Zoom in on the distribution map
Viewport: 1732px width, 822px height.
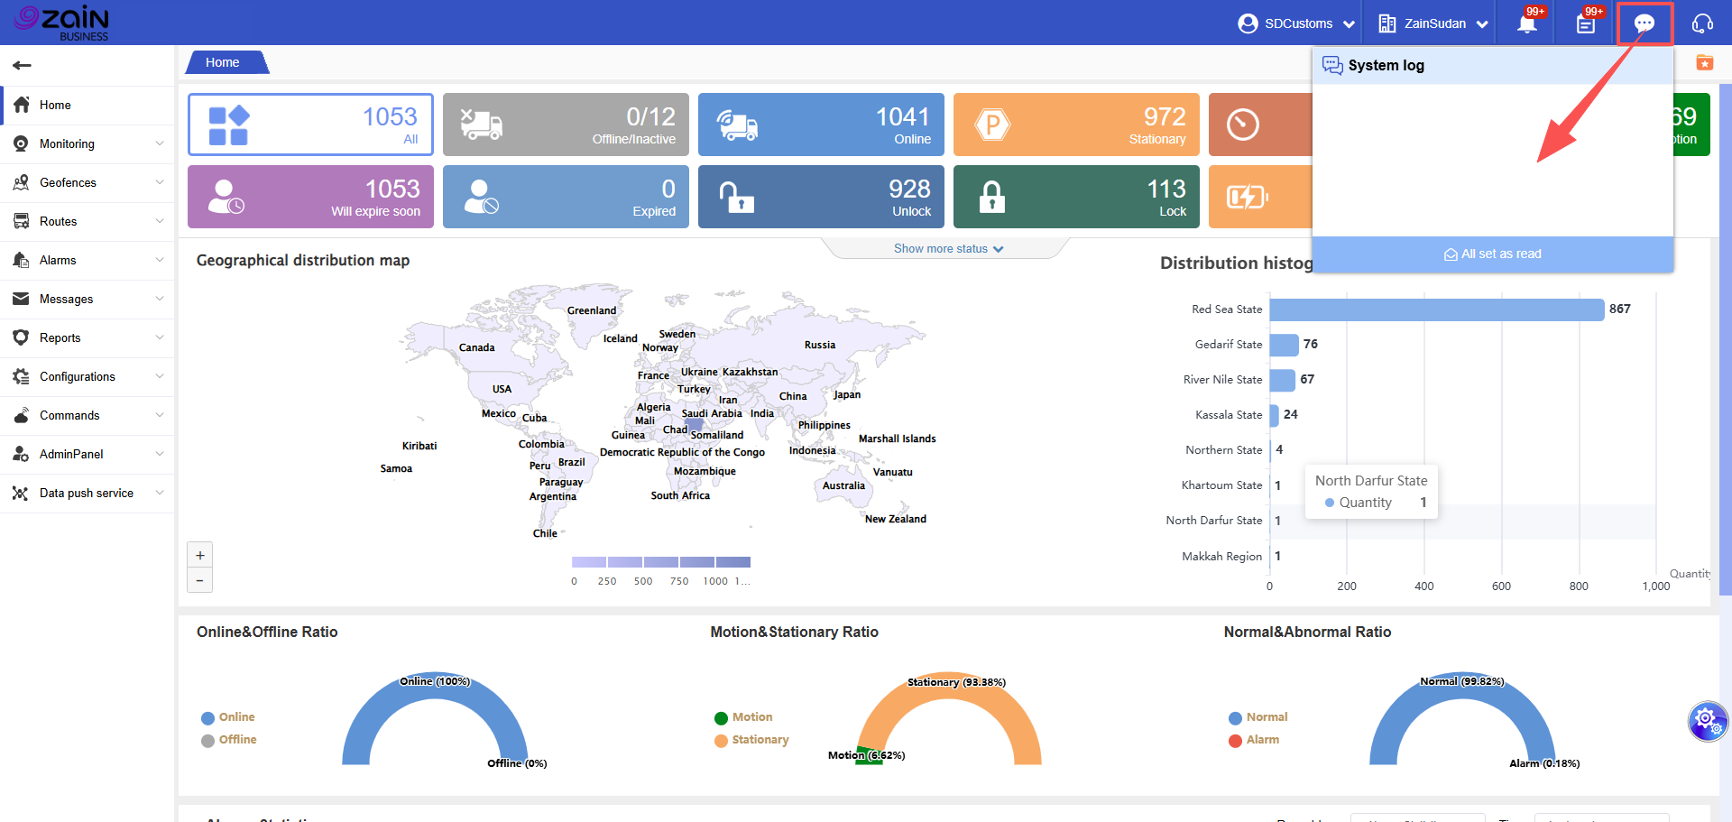coord(200,555)
